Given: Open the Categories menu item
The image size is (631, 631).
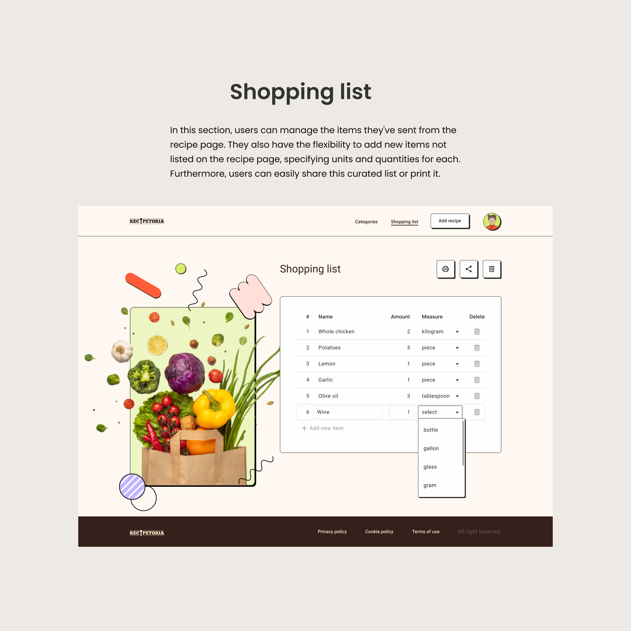Looking at the screenshot, I should click(x=366, y=221).
